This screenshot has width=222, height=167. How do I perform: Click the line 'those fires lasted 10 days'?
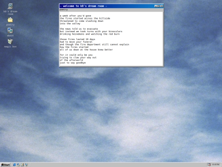click(77, 39)
